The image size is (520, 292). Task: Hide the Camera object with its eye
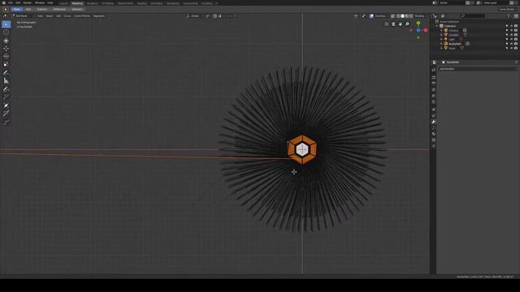(511, 31)
